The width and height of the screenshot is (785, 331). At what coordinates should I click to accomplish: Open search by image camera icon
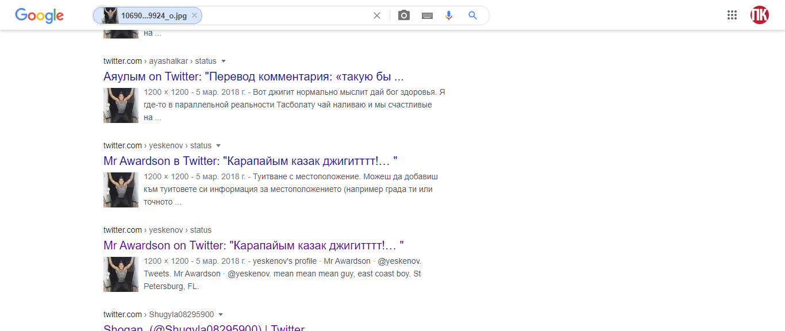coord(404,16)
